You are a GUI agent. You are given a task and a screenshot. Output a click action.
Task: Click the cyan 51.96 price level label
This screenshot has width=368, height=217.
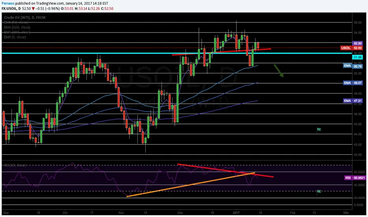(x=358, y=57)
